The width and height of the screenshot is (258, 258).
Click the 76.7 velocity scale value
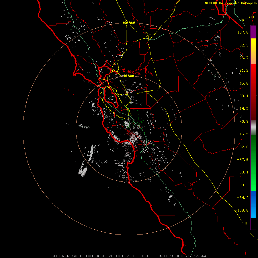(244, 58)
